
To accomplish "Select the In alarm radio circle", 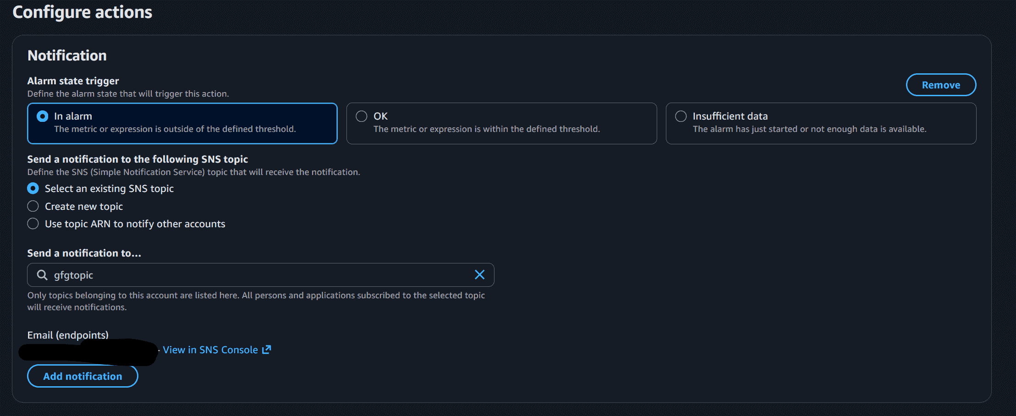I will (42, 116).
